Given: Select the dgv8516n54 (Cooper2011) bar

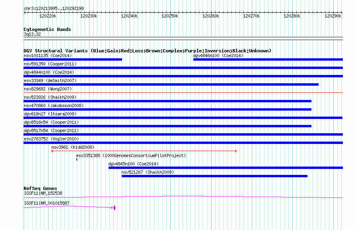Looking at the screenshot, I should (167, 126).
